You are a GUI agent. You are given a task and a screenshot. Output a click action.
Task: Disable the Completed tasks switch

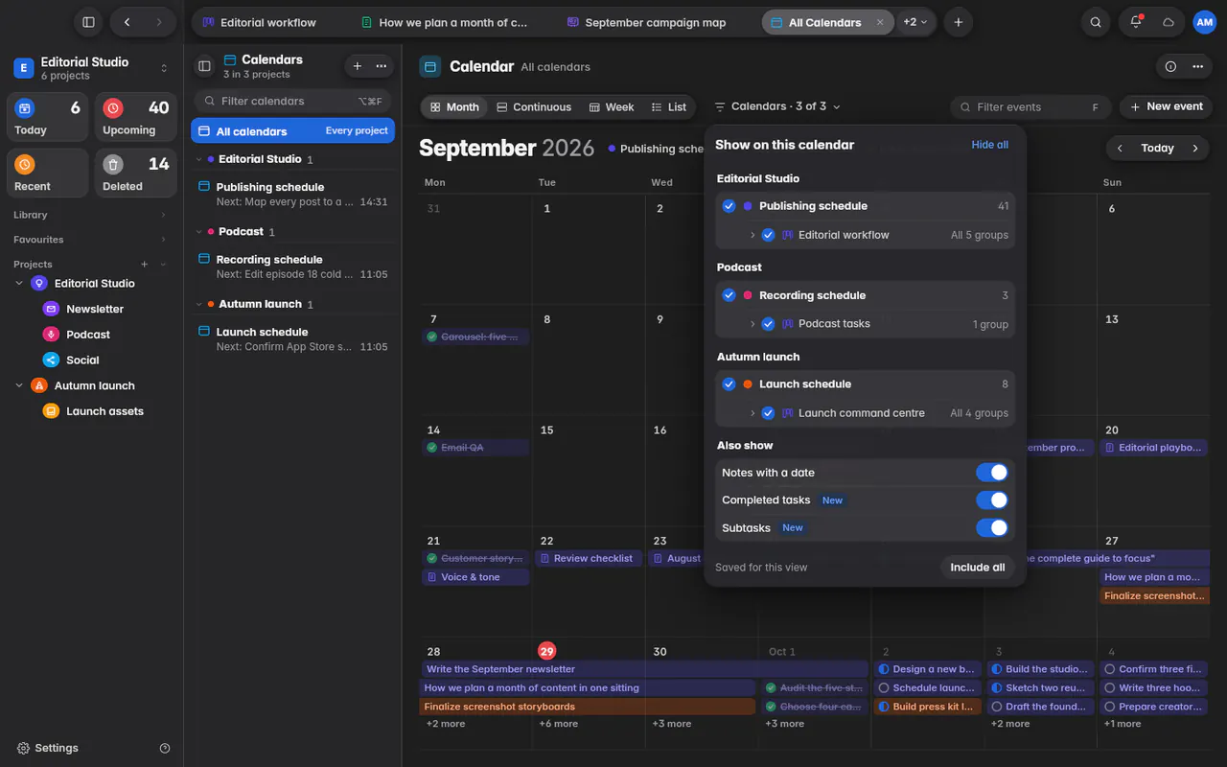coord(992,500)
